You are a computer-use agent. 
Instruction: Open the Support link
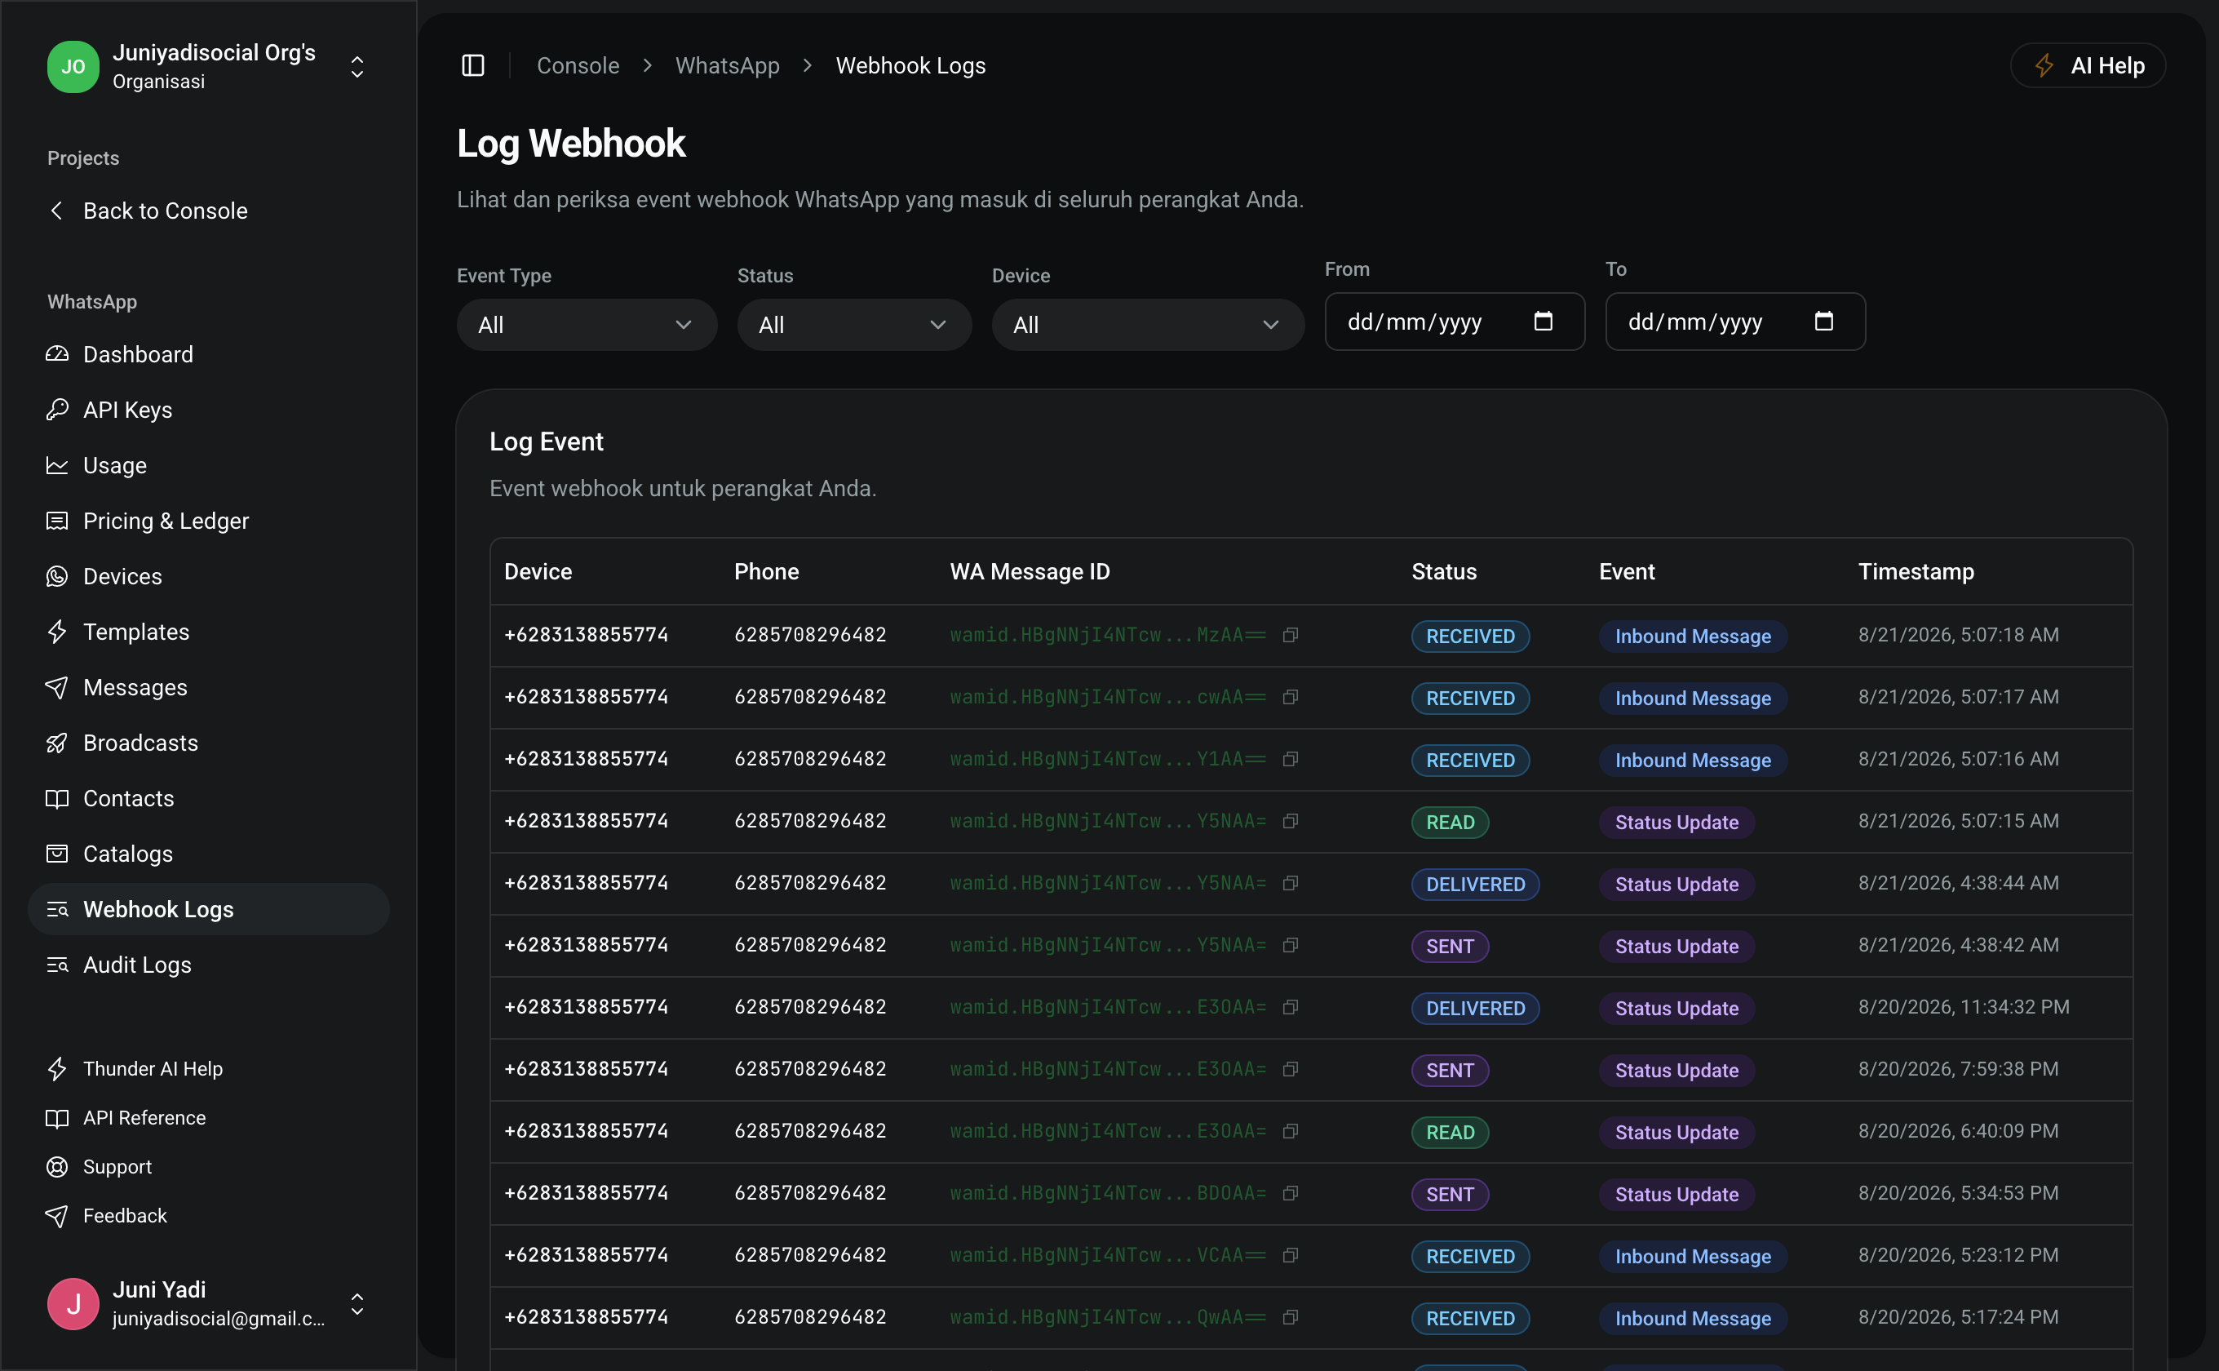209,1167
